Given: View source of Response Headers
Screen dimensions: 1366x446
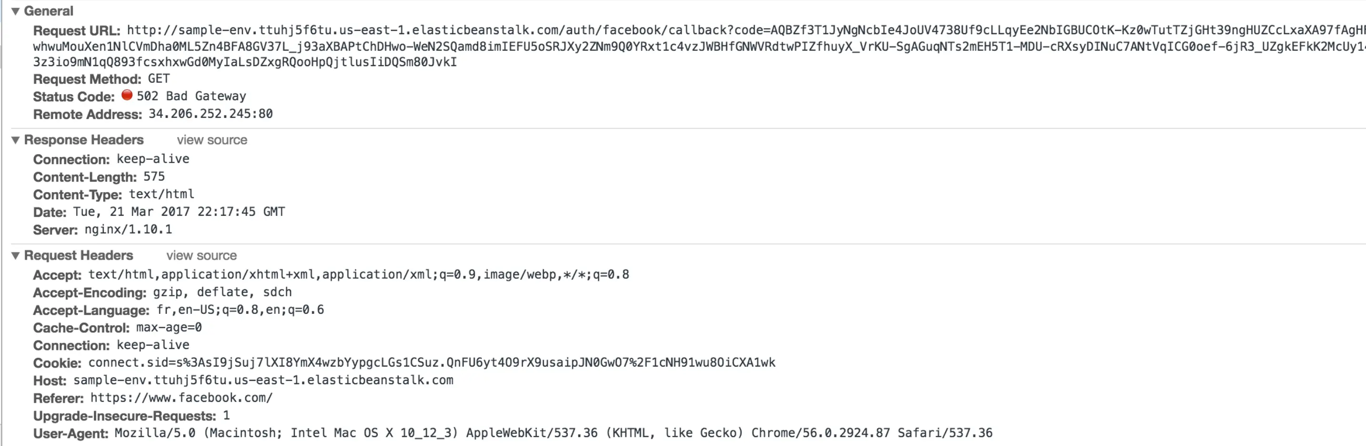Looking at the screenshot, I should (x=212, y=140).
